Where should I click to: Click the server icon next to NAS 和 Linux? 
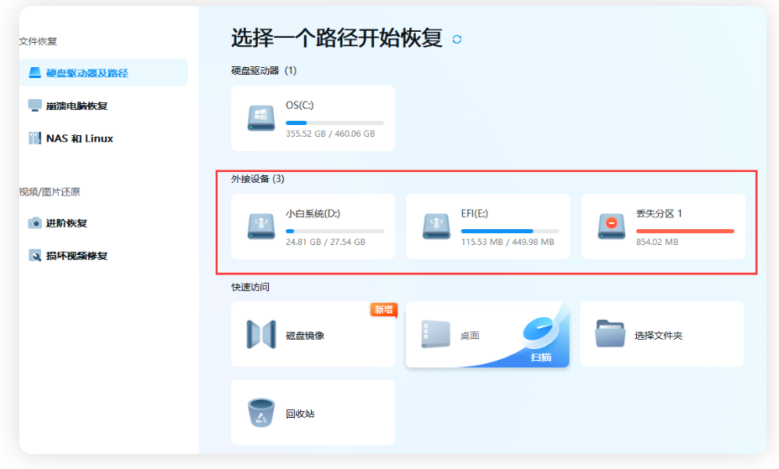click(34, 138)
